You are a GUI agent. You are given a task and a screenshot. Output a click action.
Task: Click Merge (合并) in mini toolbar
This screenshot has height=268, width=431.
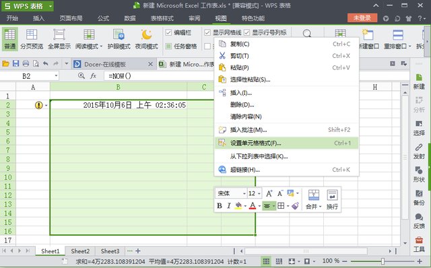[x=313, y=200]
